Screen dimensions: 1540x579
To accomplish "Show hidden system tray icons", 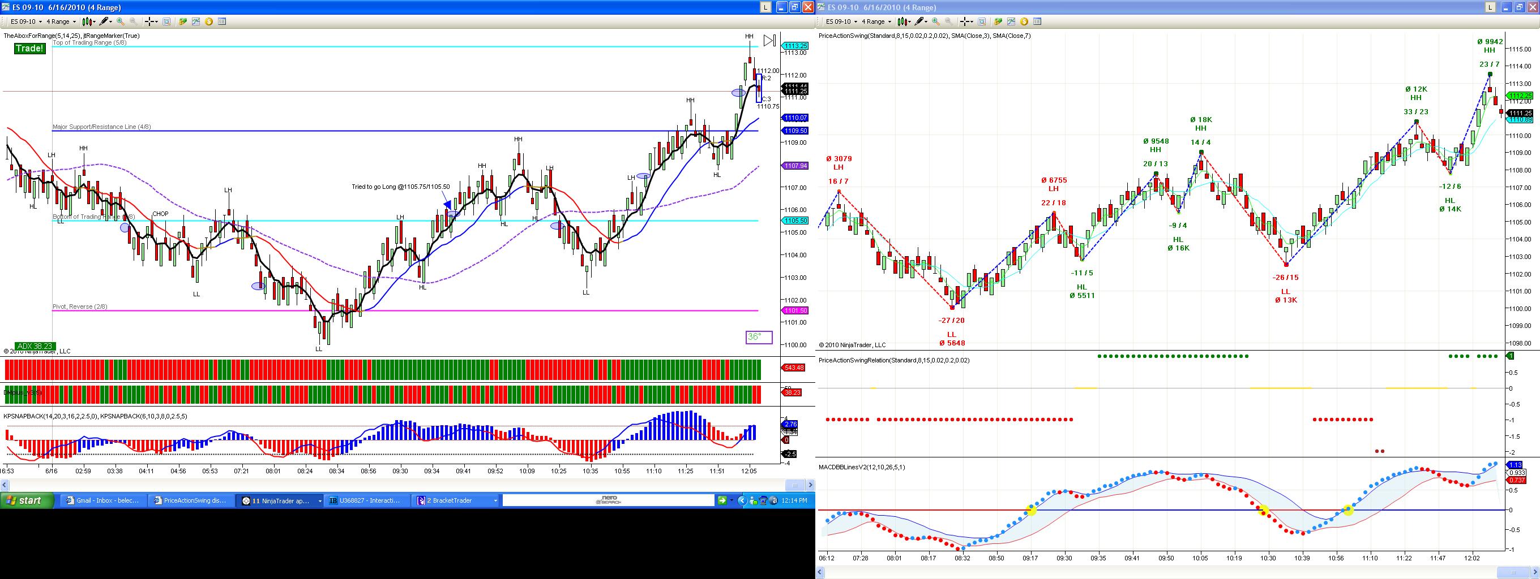I will coord(743,501).
